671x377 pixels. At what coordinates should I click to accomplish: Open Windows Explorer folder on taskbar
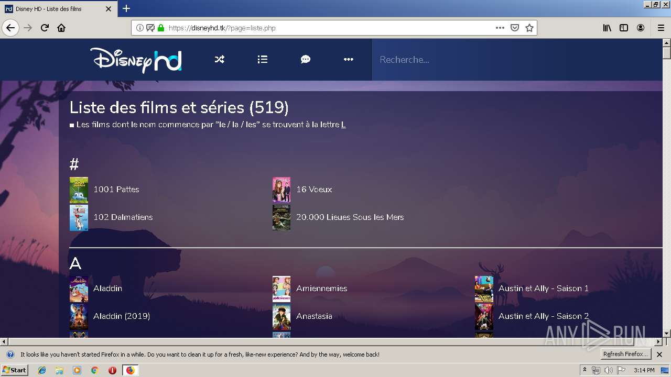pos(59,370)
